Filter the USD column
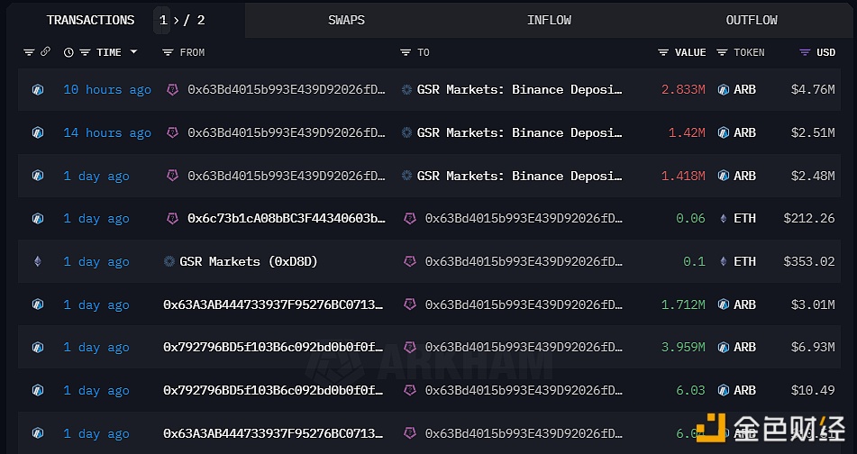Image resolution: width=857 pixels, height=454 pixels. click(805, 52)
